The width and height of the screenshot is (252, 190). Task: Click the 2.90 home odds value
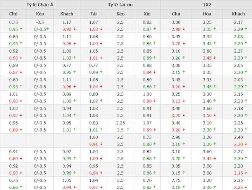tap(176, 137)
